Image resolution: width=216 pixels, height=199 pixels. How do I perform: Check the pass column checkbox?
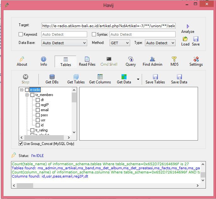[x=38, y=115]
